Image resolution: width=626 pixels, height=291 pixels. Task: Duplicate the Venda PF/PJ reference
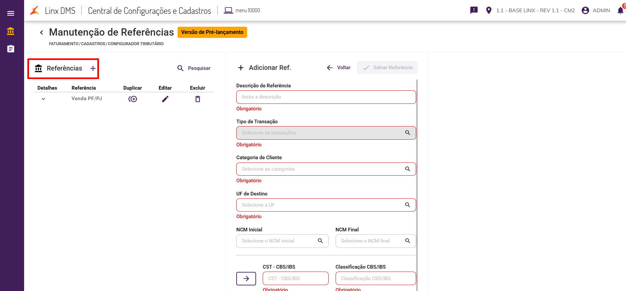coord(133,99)
